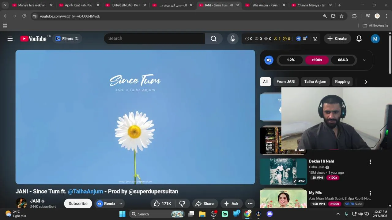
Task: Expand the vidIQ stats panel chevron
Action: coord(364,60)
